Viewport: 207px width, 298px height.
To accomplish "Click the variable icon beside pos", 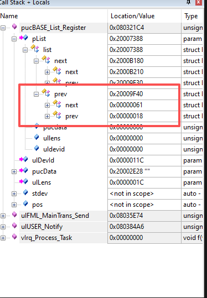I will pyautogui.click(x=25, y=203).
